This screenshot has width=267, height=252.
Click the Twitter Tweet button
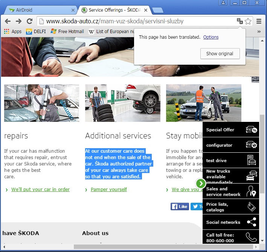pyautogui.click(x=197, y=206)
